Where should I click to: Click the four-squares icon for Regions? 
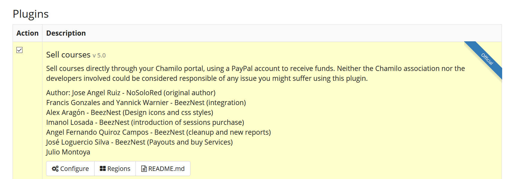[x=103, y=168]
